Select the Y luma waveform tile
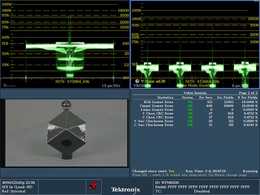The width and height of the screenshot is (260, 195). coord(65,44)
